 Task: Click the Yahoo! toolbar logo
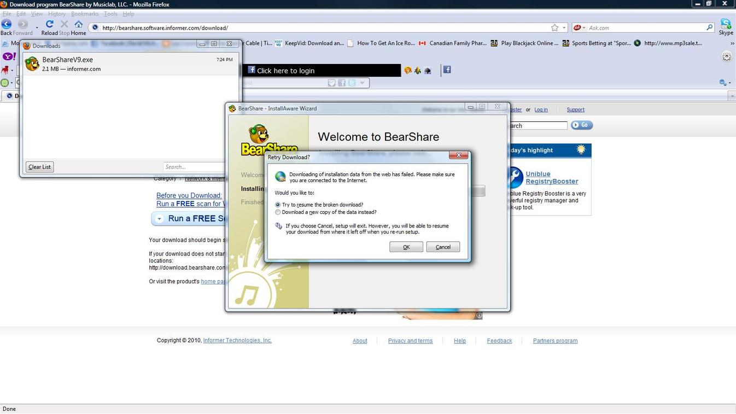point(9,56)
